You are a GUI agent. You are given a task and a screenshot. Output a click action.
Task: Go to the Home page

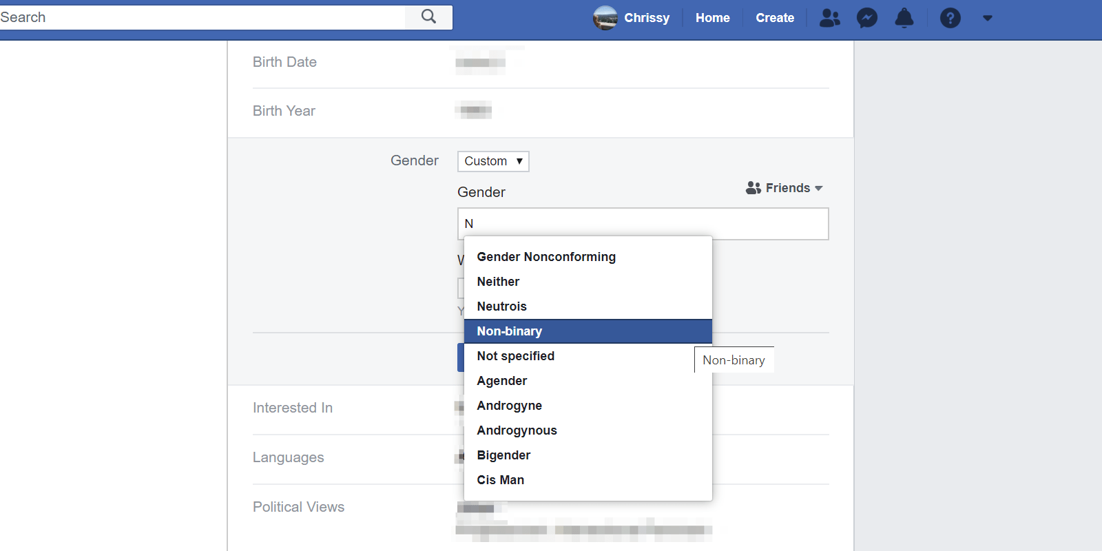(x=713, y=18)
